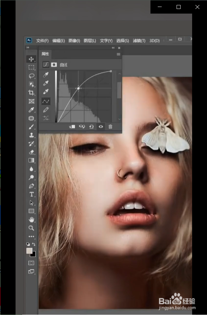Swap foreground and background colors
Viewport: 207px width, 315px height.
[x=34, y=244]
